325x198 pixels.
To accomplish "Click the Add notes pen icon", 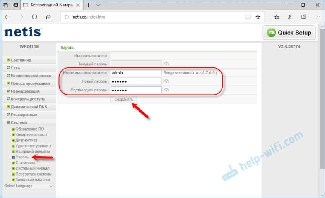I will (x=290, y=17).
